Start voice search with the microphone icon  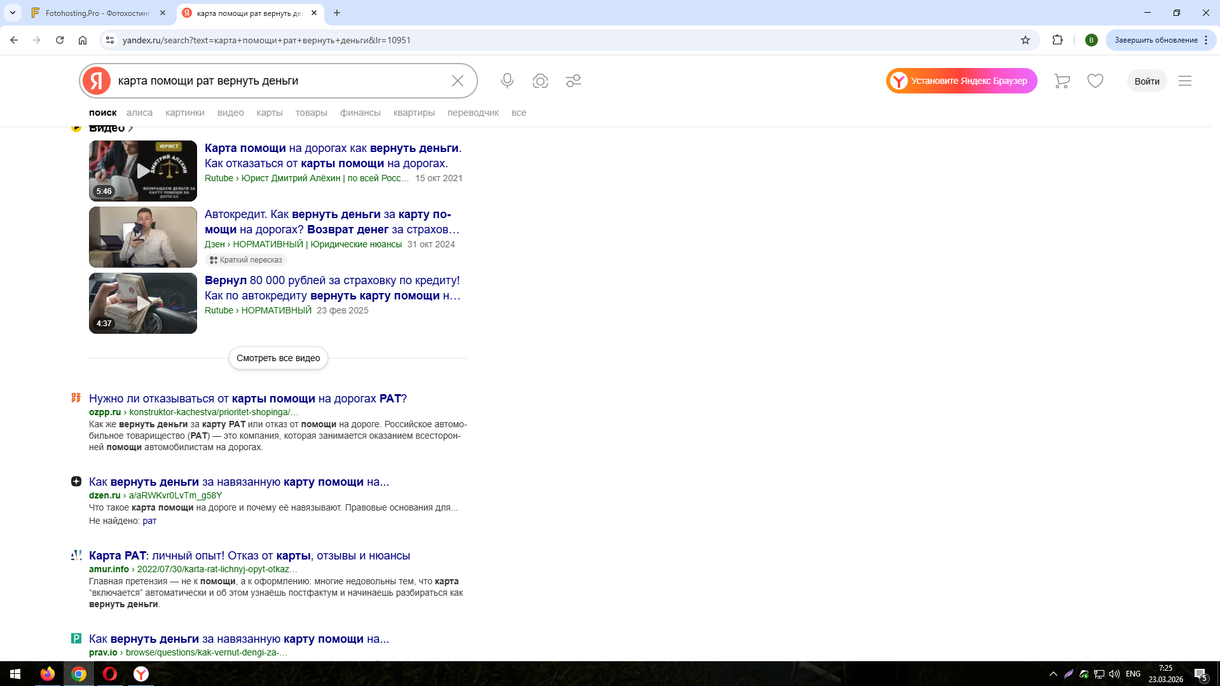coord(507,81)
